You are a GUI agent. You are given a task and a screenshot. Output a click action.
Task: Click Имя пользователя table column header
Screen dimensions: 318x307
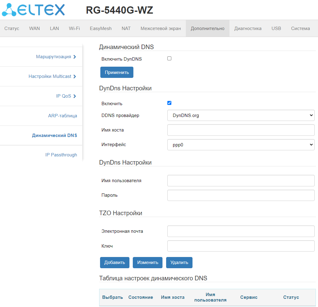pyautogui.click(x=210, y=297)
